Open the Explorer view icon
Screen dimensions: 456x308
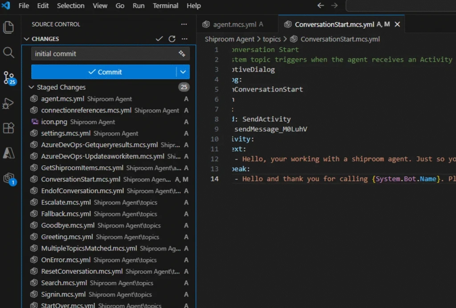[x=9, y=27]
